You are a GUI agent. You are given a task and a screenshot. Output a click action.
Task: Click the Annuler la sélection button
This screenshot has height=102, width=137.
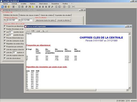[x=64, y=20]
